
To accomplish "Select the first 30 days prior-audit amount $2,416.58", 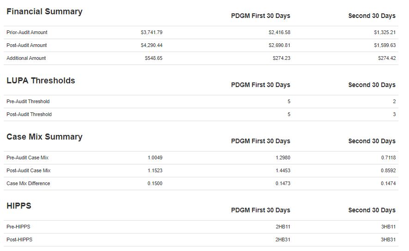I will point(279,32).
